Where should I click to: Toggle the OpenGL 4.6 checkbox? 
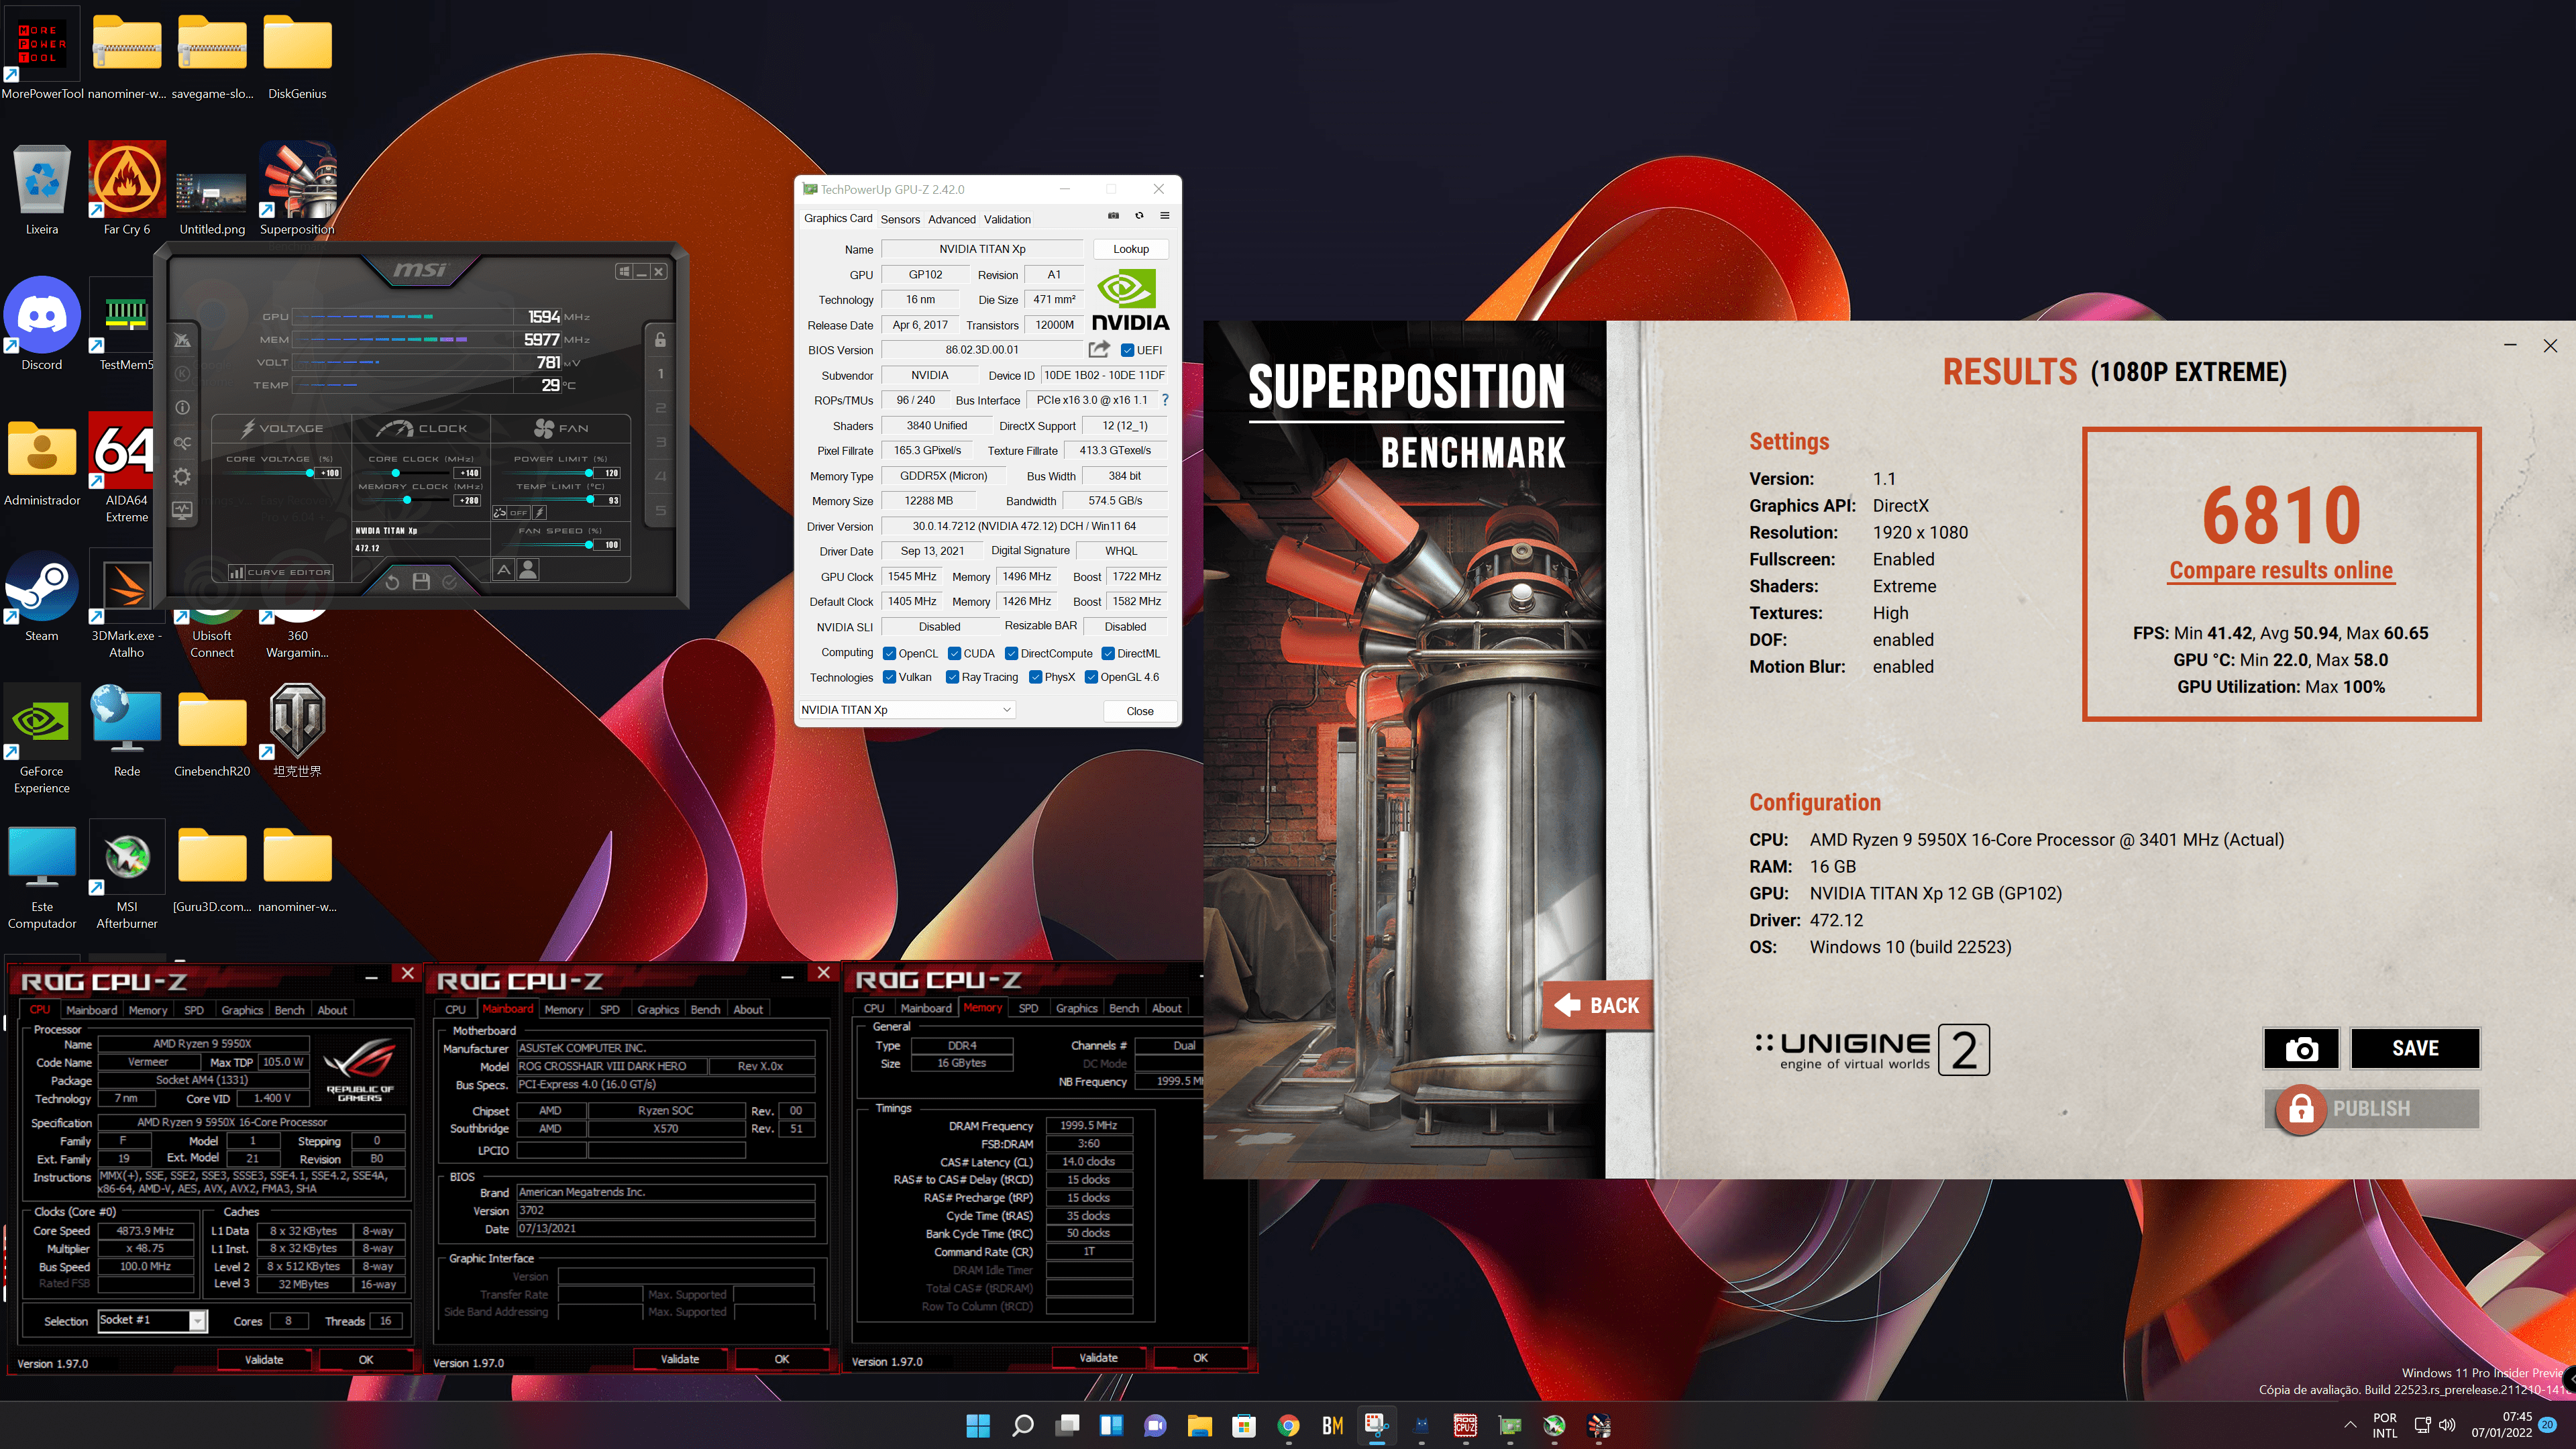1091,677
